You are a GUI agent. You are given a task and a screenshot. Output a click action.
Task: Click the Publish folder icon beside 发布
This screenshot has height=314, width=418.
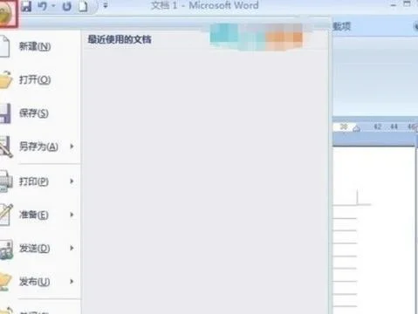[x=6, y=282]
